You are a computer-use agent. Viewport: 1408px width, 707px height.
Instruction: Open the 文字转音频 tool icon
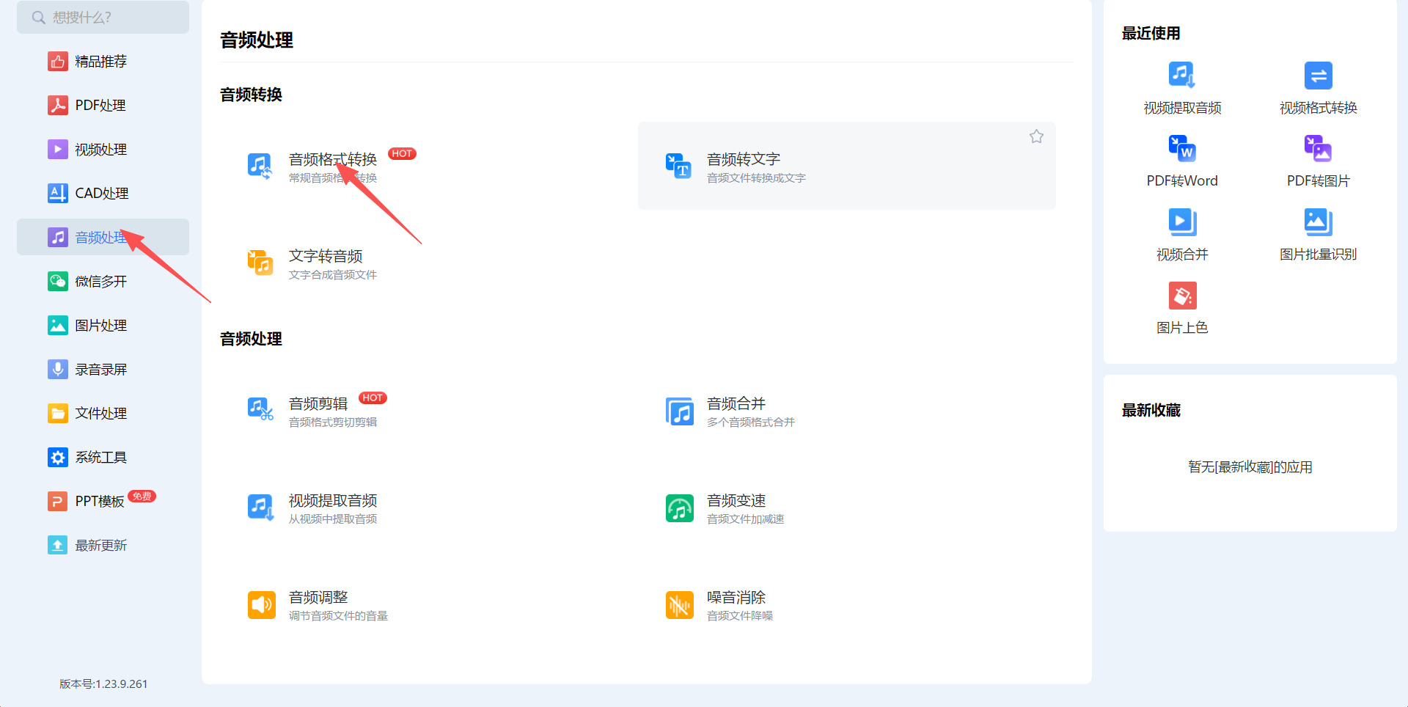coord(260,263)
